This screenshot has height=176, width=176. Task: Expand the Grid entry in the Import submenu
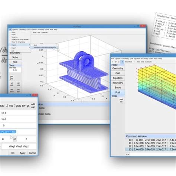[x=44, y=45]
